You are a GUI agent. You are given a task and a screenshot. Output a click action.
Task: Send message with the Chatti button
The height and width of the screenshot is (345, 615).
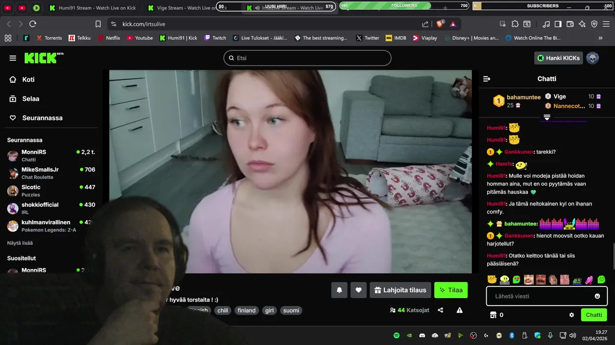pos(594,315)
